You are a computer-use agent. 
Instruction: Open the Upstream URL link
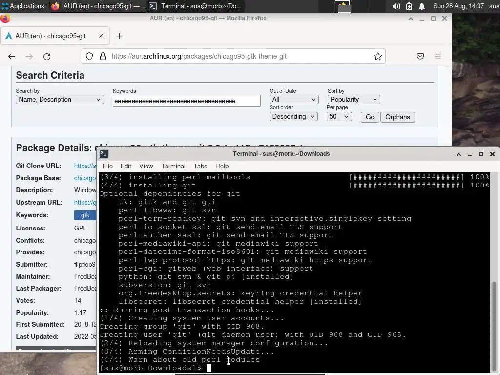85,203
